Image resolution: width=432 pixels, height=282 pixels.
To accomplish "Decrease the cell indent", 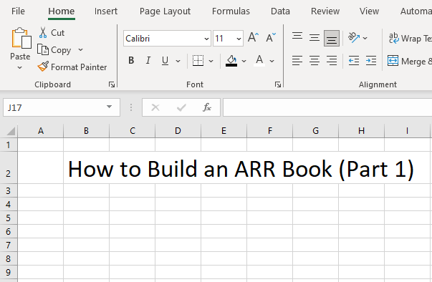I will coord(354,61).
